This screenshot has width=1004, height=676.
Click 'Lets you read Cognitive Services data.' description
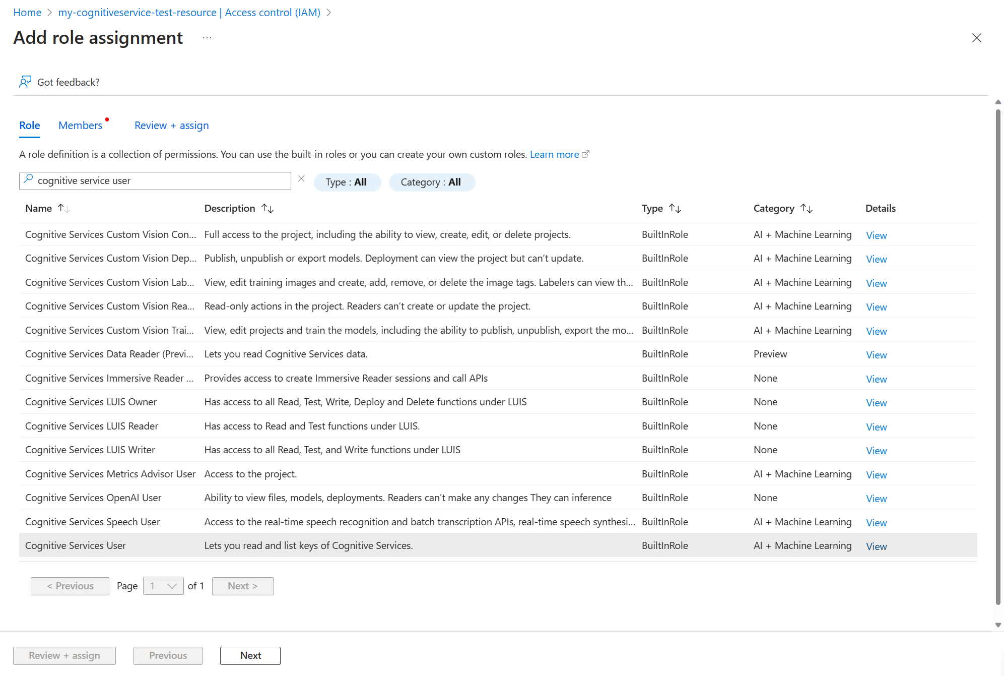click(x=286, y=354)
